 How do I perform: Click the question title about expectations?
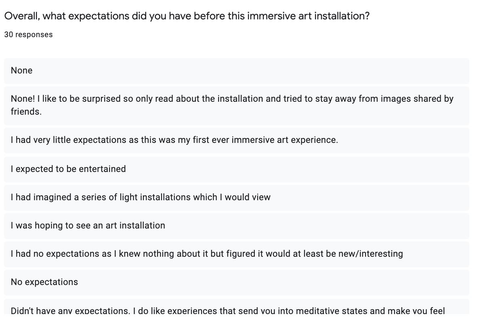tap(186, 17)
